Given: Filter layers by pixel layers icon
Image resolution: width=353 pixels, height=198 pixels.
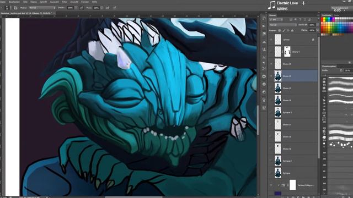Looking at the screenshot, I should pos(291,20).
